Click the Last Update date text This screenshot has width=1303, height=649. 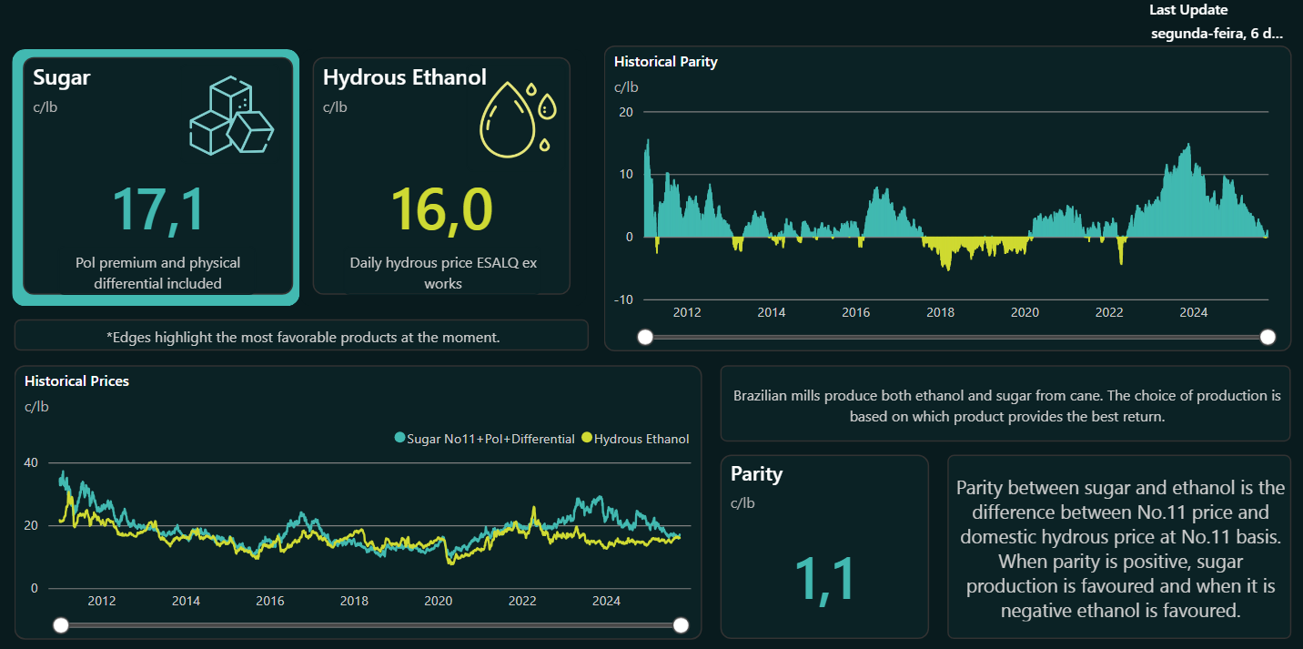(1217, 34)
